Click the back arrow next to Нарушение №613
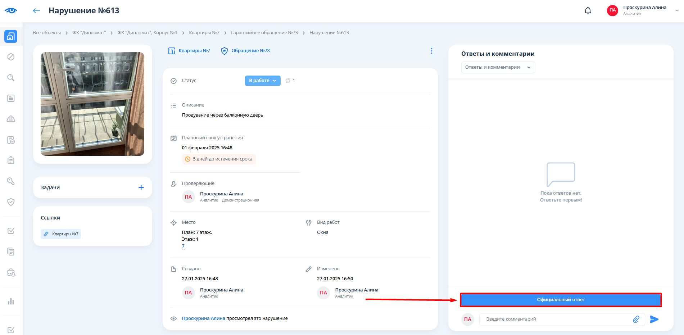Screen dimensions: 684x335 tap(36, 11)
